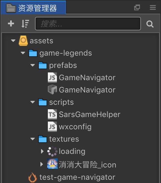The image size is (161, 183).
Task: Expand the 消消大冒险_icon texture item
Action: [42, 164]
